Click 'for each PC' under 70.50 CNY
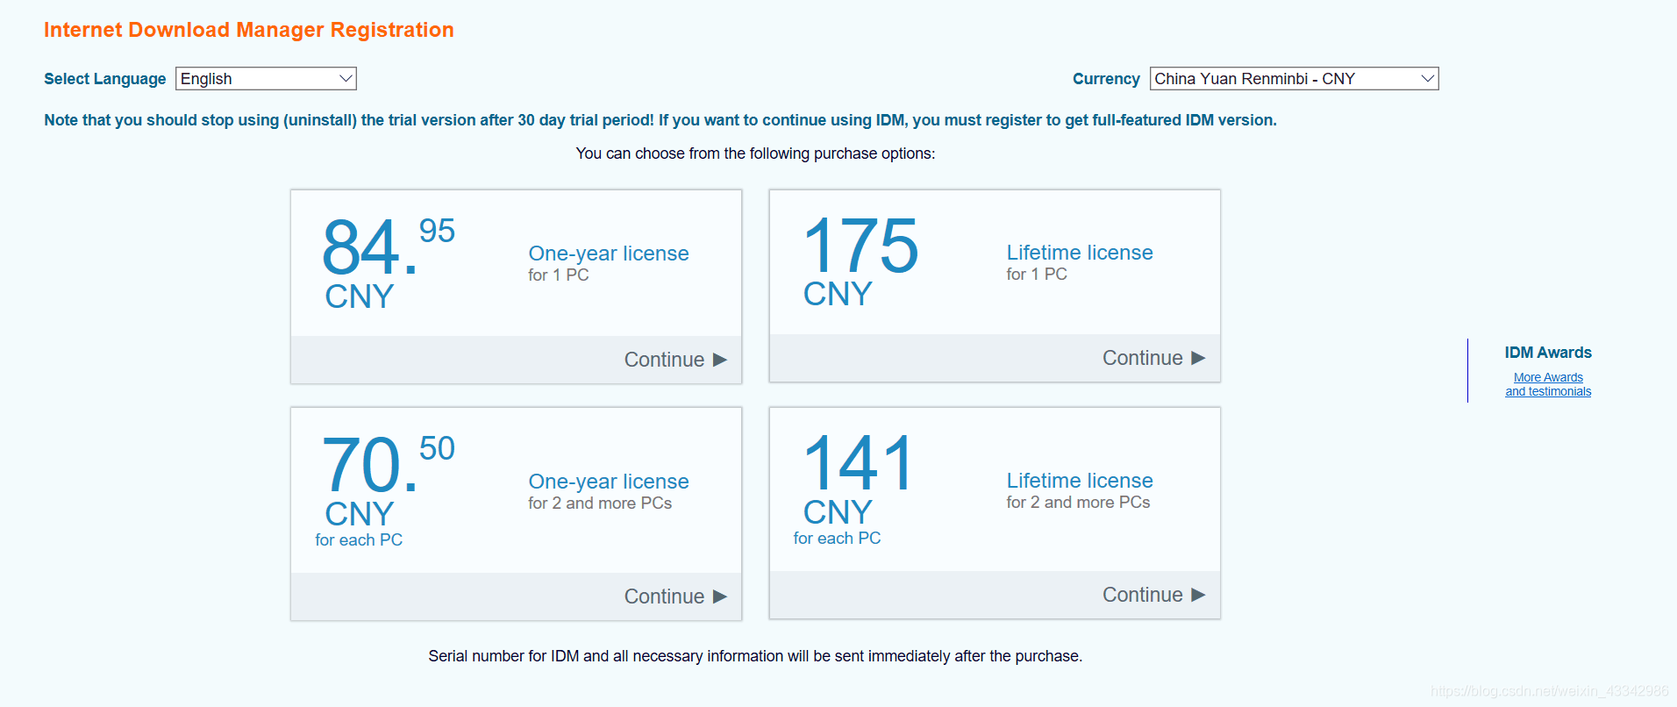The image size is (1677, 707). click(x=359, y=540)
